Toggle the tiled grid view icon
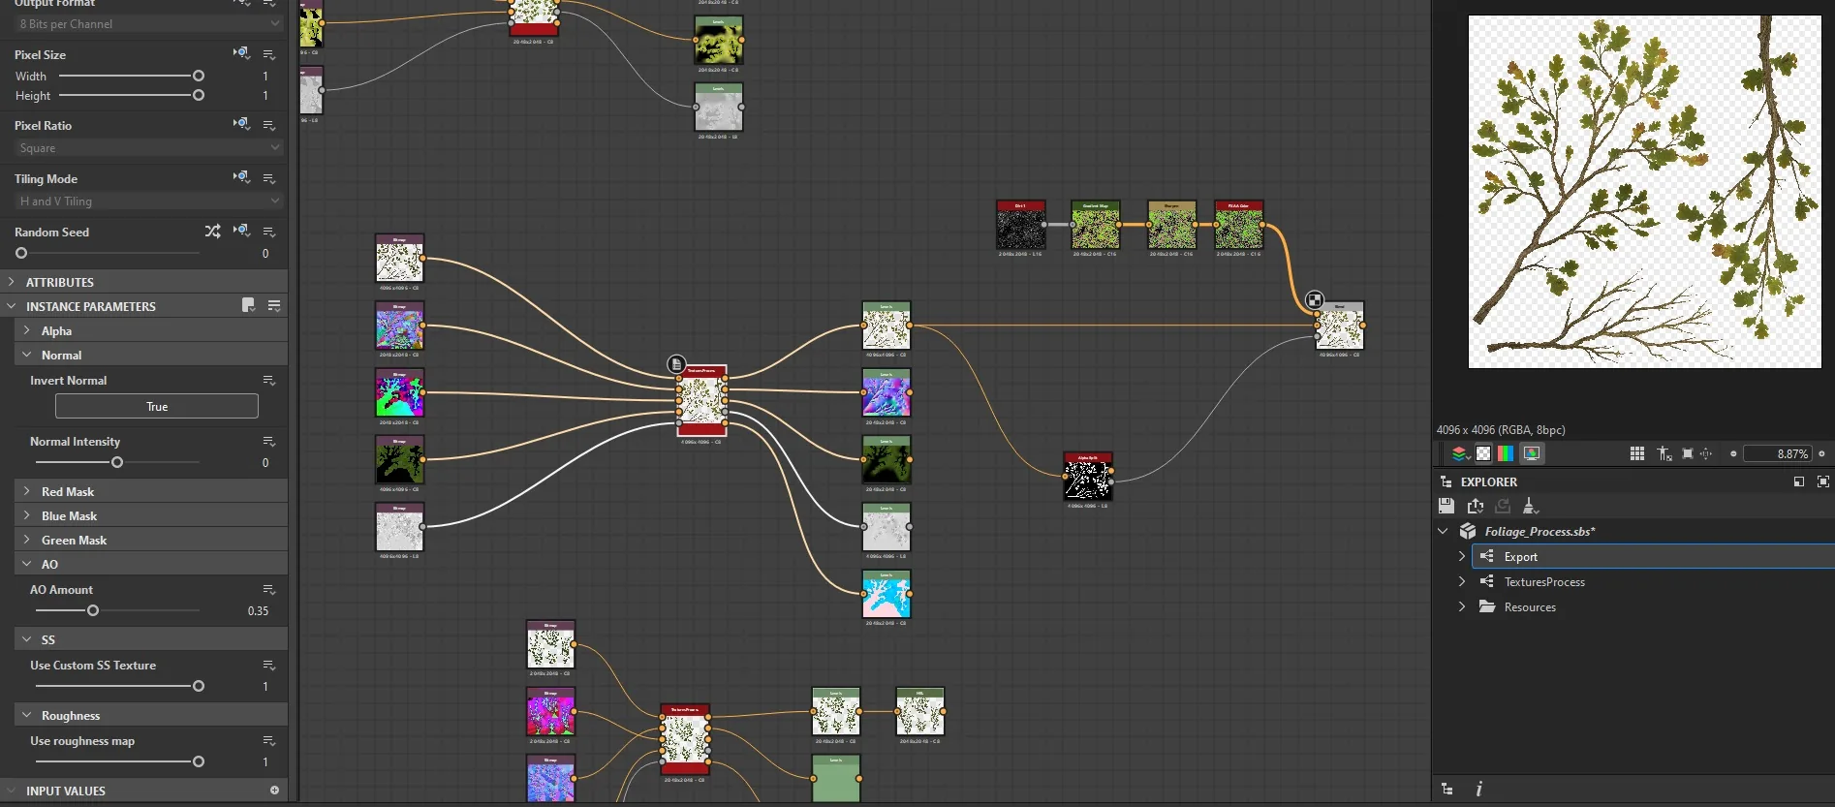 [x=1637, y=453]
